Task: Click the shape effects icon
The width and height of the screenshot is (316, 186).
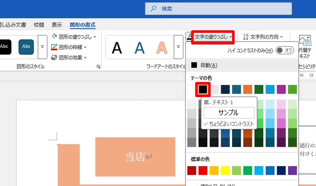Action: tap(54, 57)
